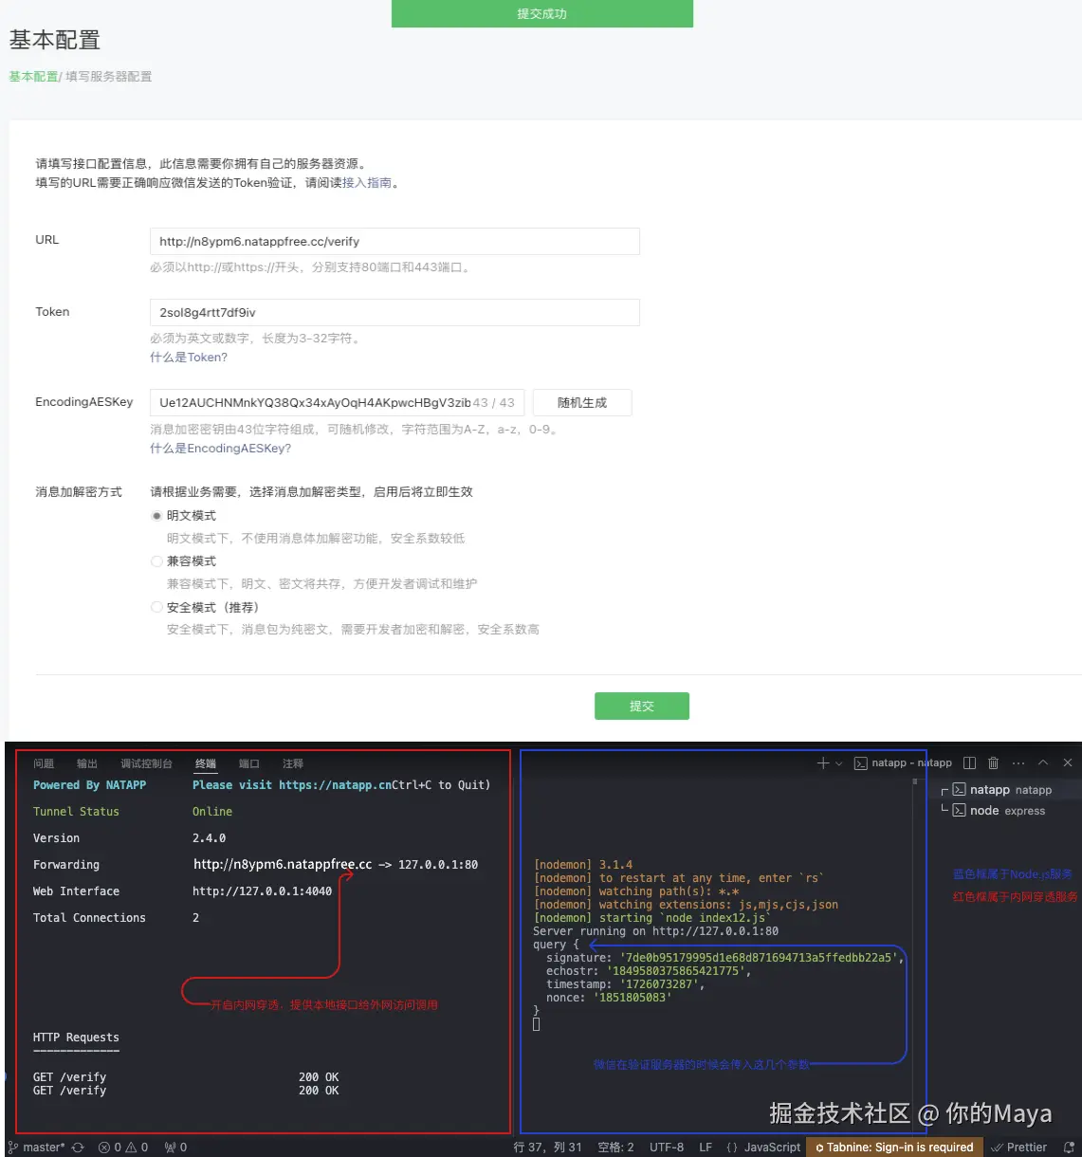Viewport: 1082px width, 1157px height.
Task: Click the terminal scrollbar thumb
Action: click(x=915, y=782)
